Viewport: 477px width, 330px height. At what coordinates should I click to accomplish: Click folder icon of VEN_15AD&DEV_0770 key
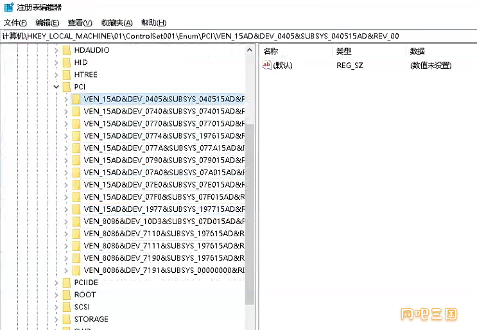point(76,123)
